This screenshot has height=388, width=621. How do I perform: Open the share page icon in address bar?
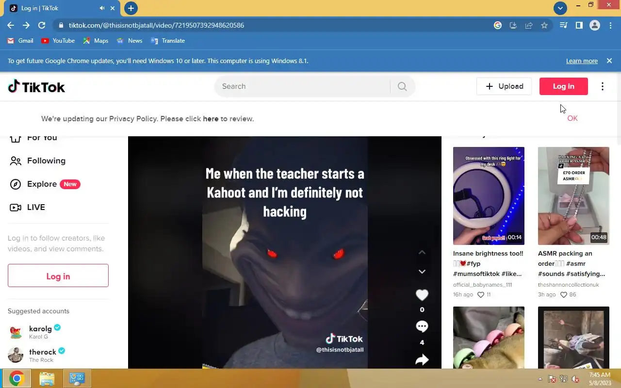pyautogui.click(x=529, y=25)
